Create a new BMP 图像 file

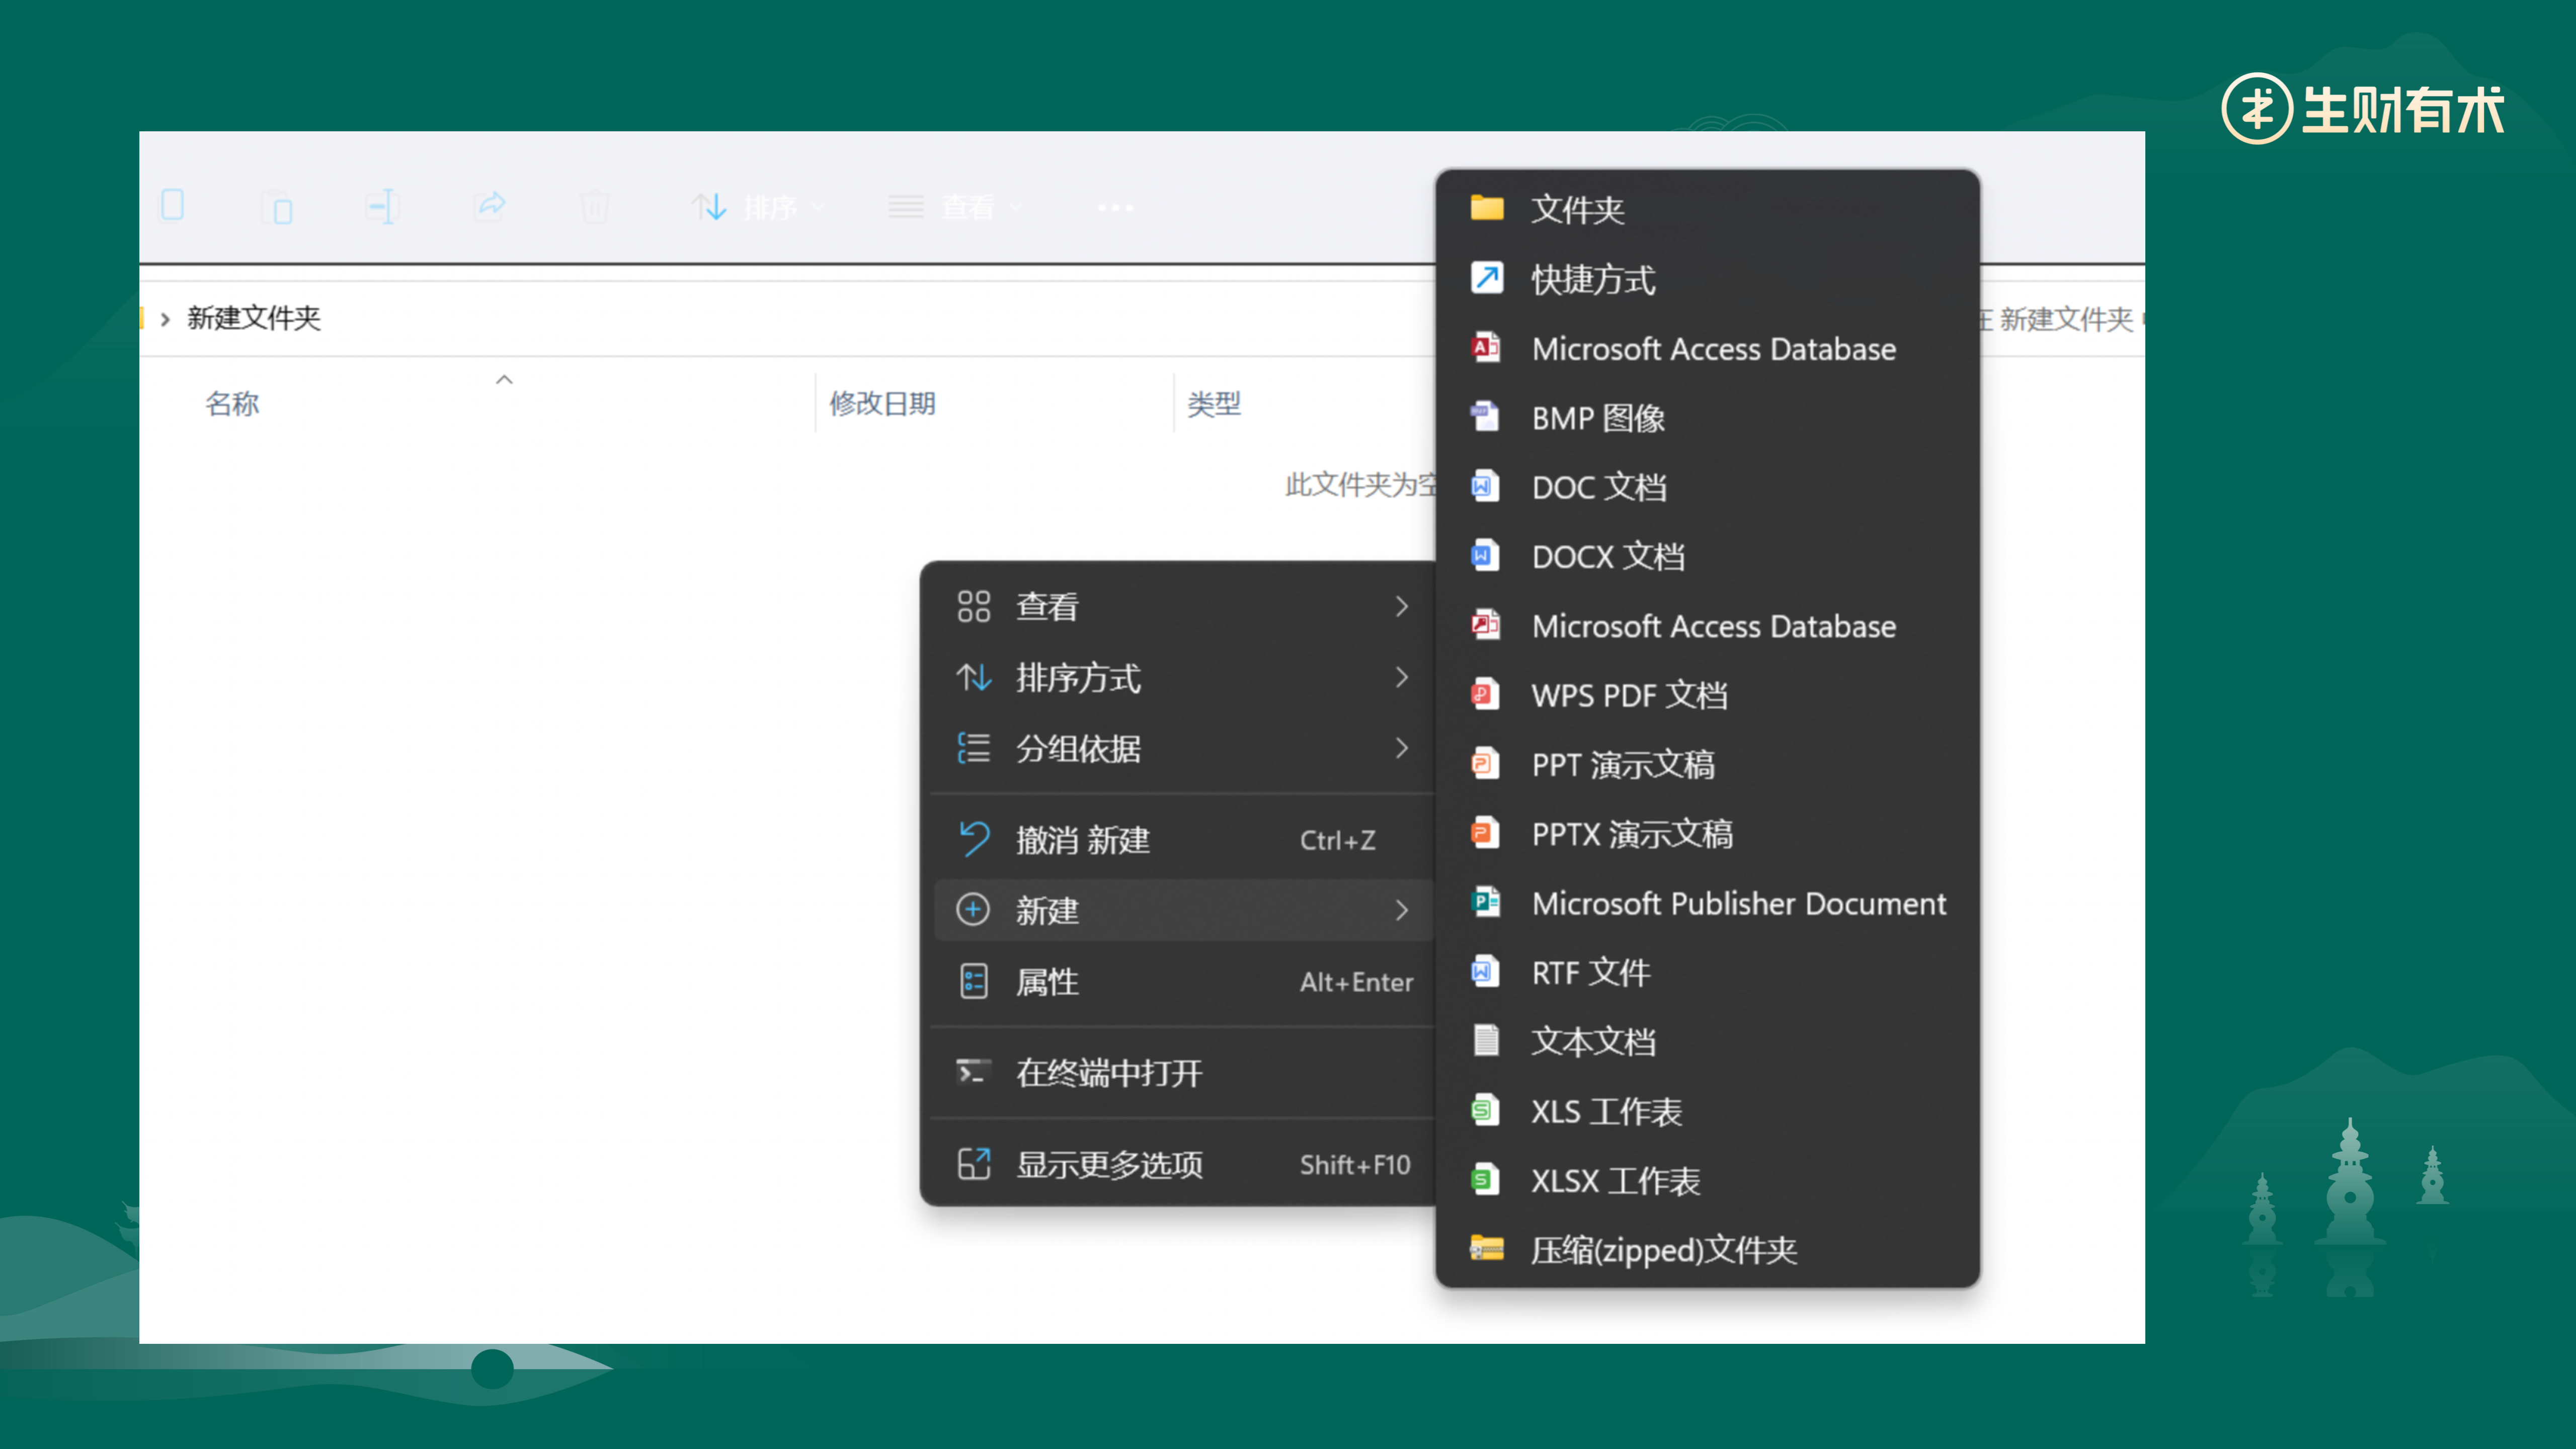pos(1707,417)
